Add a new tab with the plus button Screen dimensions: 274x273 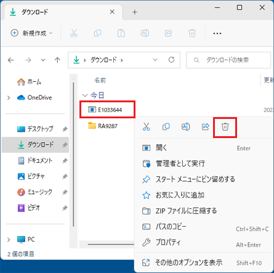[x=135, y=12]
